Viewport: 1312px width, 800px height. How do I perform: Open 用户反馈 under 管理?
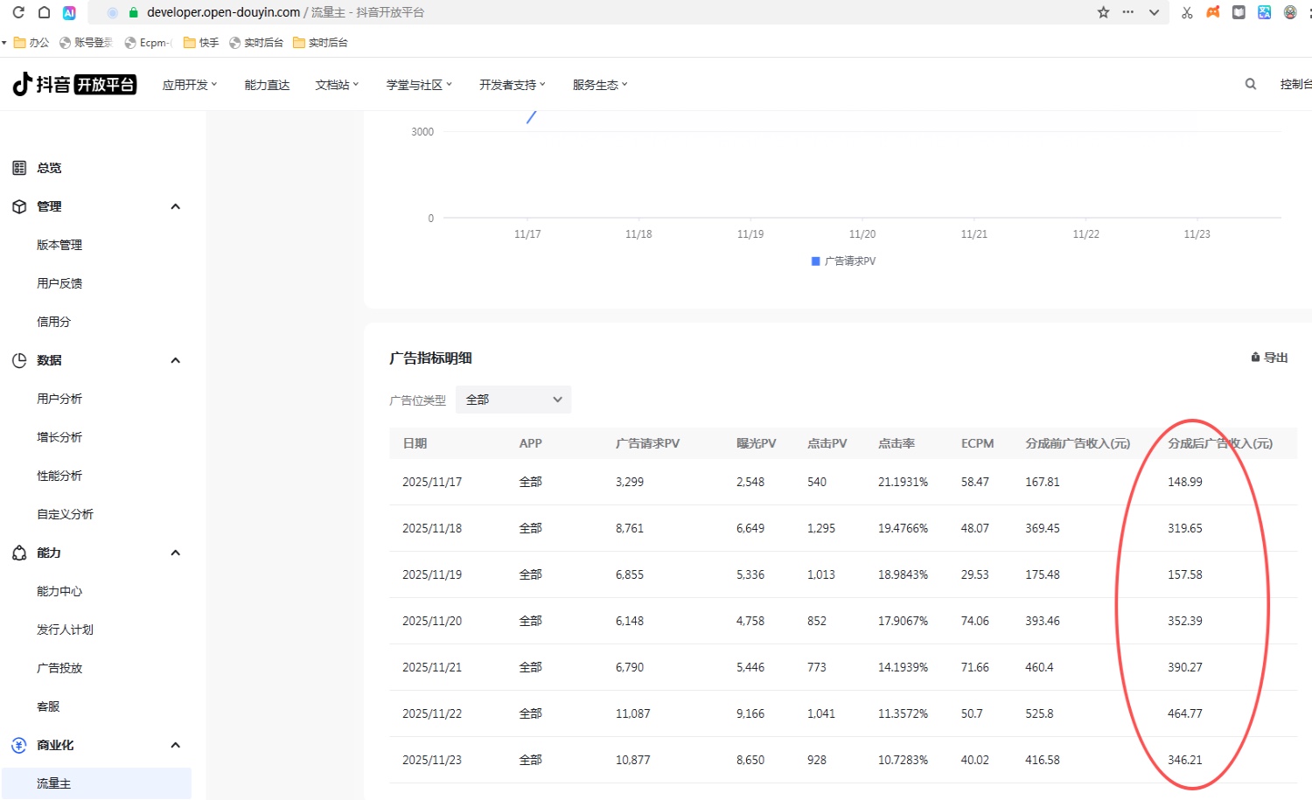pyautogui.click(x=59, y=282)
